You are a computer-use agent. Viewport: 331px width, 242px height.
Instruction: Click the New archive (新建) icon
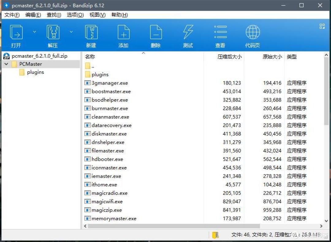point(91,32)
